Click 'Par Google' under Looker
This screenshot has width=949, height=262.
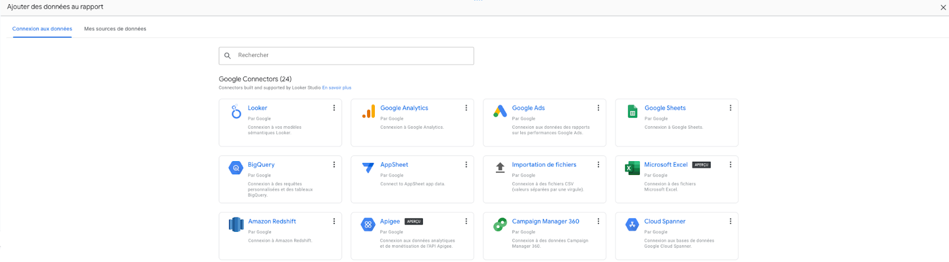[259, 119]
